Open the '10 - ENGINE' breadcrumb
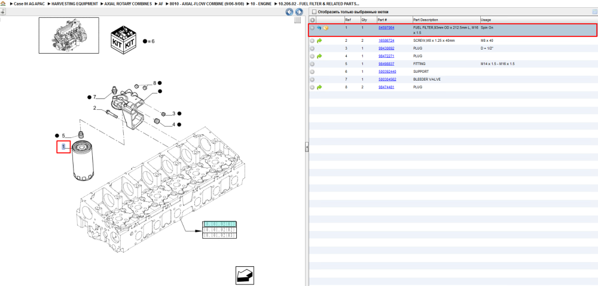Viewport: 598px width, 286px height. [x=261, y=4]
